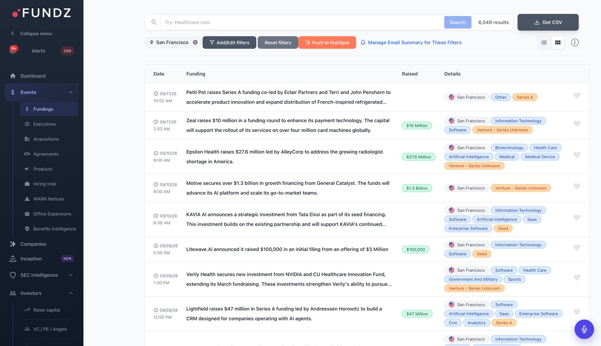Favorite the Verily Health funding row

tap(577, 277)
